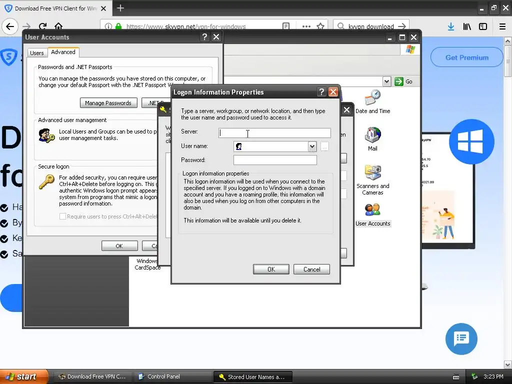Screen dimensions: 512x384
Task: Open the Firefox hamburger menu
Action: pos(502,26)
